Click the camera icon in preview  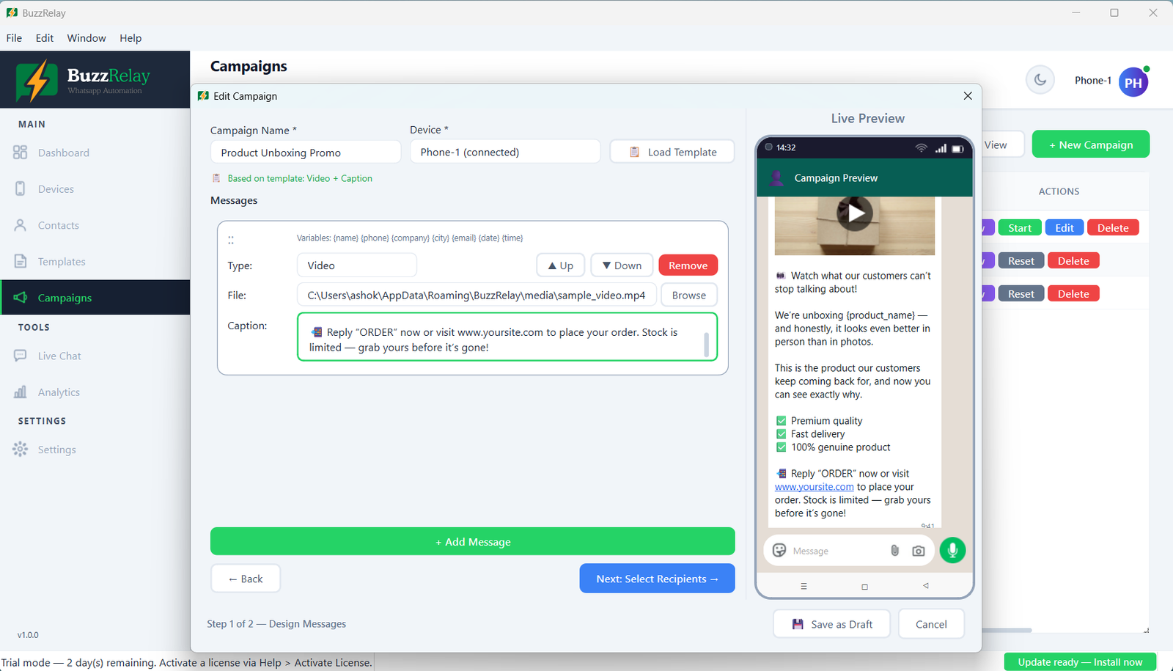918,551
